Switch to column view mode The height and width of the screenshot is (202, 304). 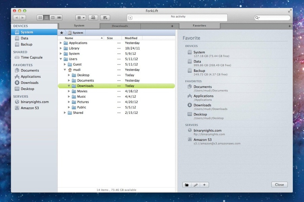tap(53, 18)
